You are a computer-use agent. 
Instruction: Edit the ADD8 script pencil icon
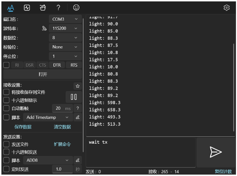(78, 160)
